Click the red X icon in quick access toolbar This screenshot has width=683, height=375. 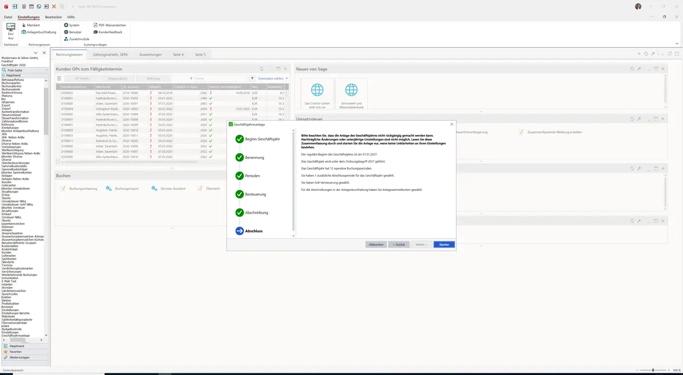coord(54,6)
